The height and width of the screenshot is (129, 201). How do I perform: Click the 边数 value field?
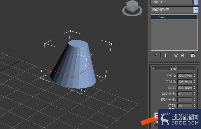(185, 106)
